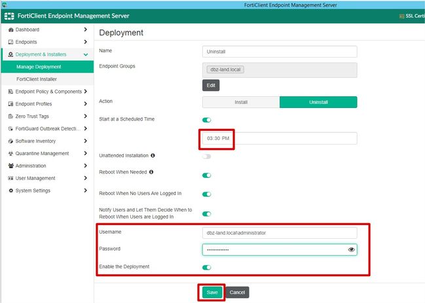425x303 pixels.
Task: Expand the Quarantine Management chevron
Action: click(x=86, y=153)
